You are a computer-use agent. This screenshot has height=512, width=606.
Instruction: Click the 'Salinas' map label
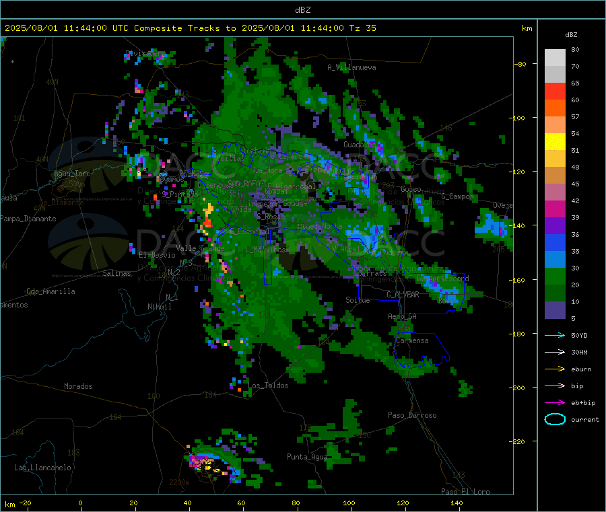coord(116,273)
